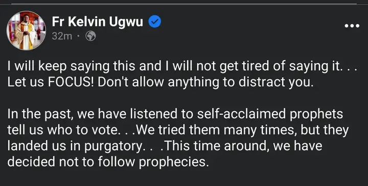This screenshot has height=186, width=368.
Task: Click the word 'purgatory' in the post
Action: (113, 147)
